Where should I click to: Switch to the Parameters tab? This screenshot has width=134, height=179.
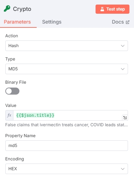coord(17,22)
